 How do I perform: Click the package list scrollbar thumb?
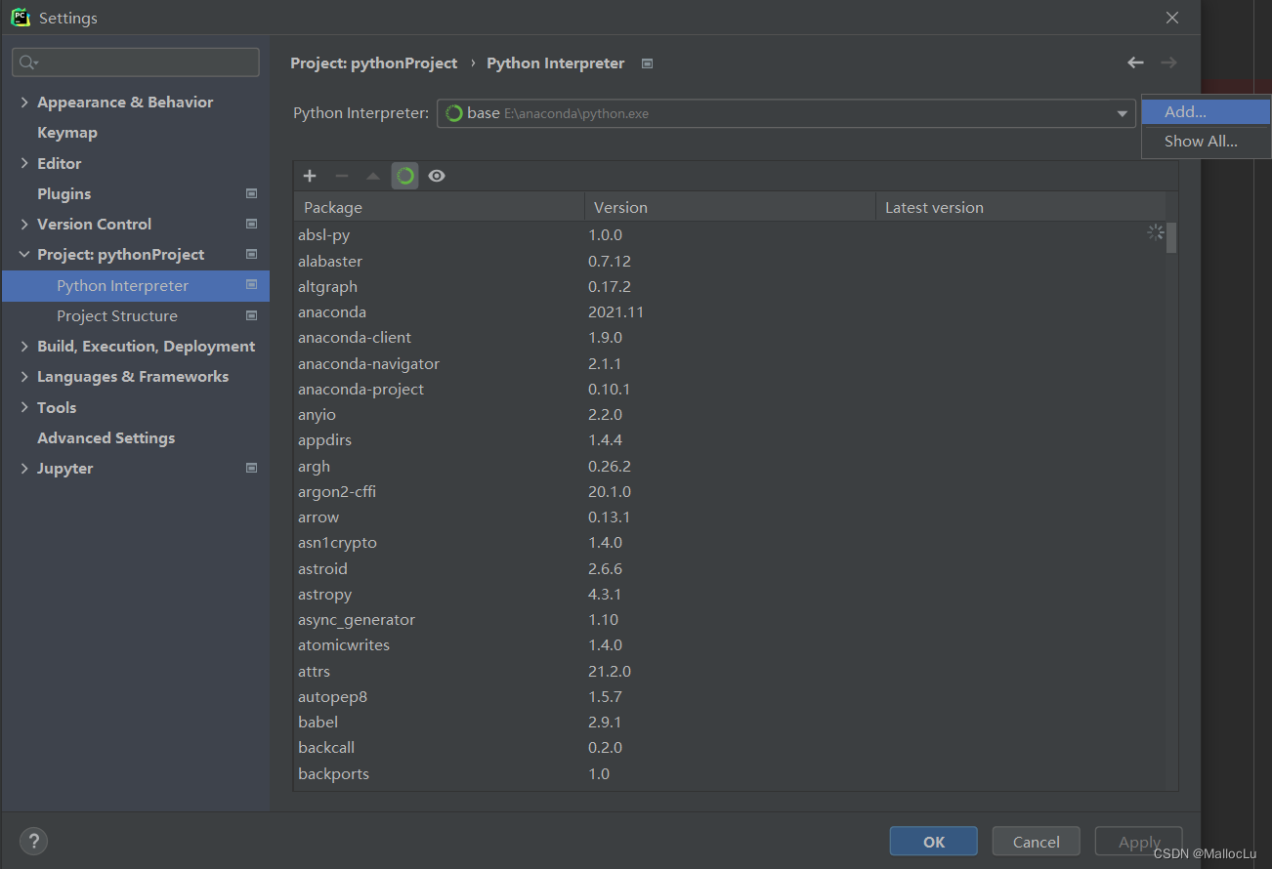coord(1172,237)
